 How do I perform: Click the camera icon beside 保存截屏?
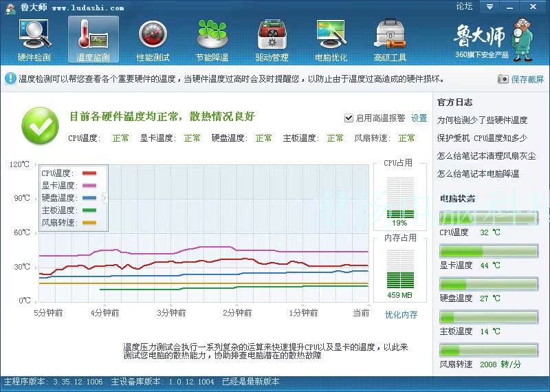tap(503, 79)
